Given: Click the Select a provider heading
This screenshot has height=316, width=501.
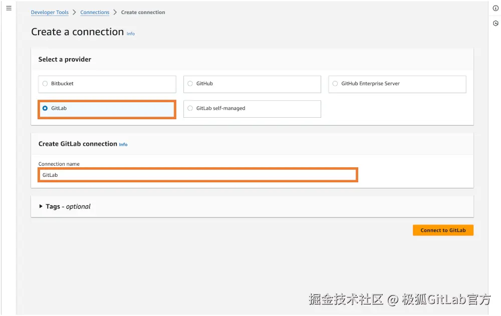Looking at the screenshot, I should [x=65, y=59].
